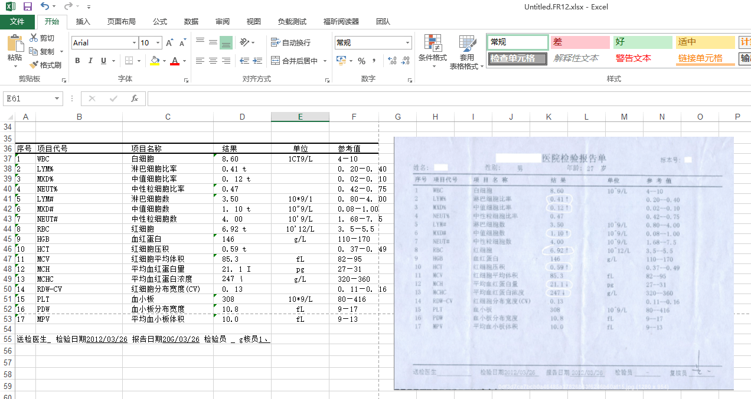Click the insert function fx icon
This screenshot has width=751, height=399.
click(135, 98)
